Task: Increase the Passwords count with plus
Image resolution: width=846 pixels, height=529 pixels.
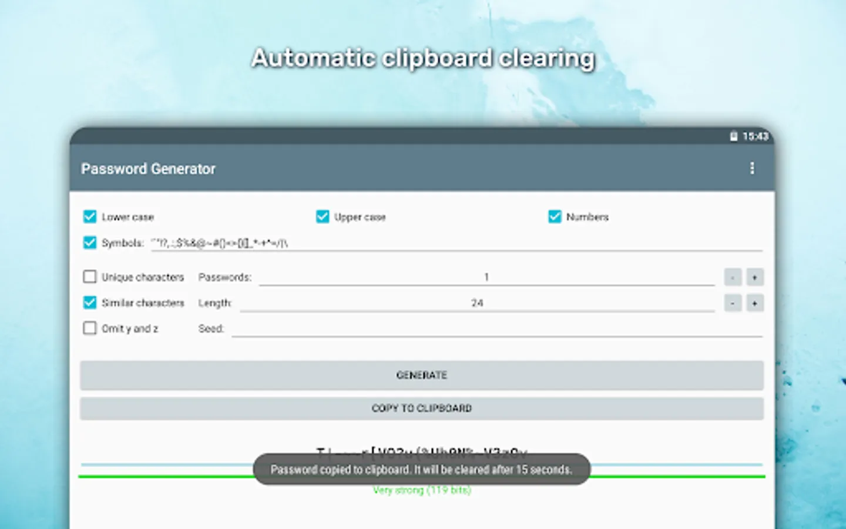Action: click(754, 276)
